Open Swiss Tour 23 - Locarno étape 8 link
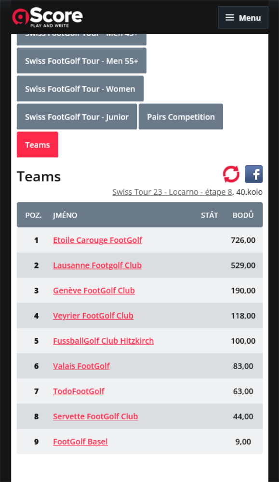This screenshot has height=482, width=279. 172,192
